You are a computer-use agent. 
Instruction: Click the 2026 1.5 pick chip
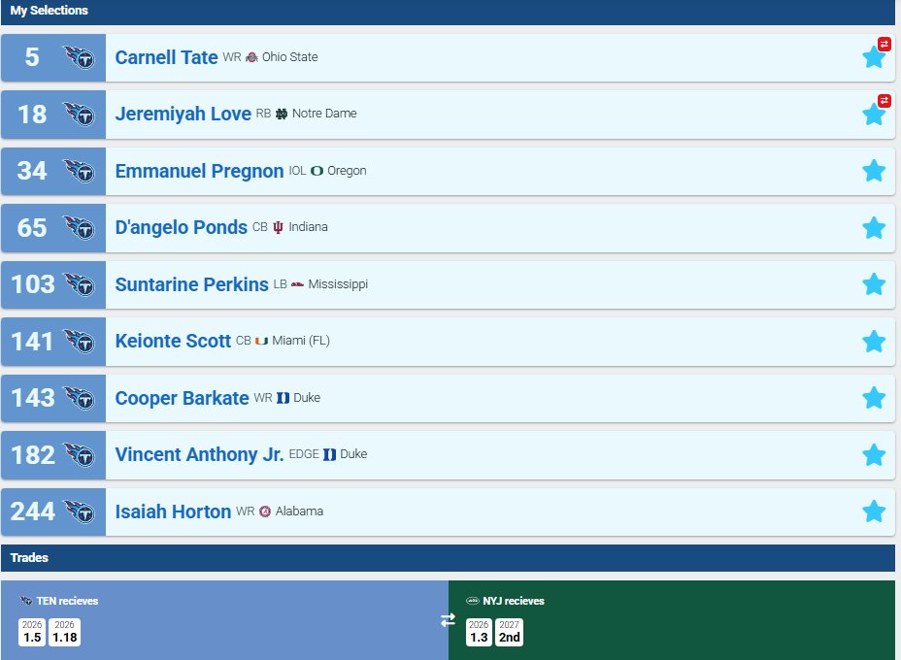[32, 633]
